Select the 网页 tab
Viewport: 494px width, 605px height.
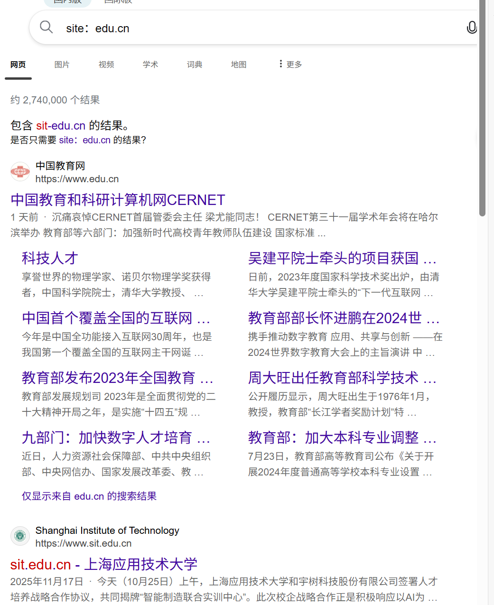pos(18,65)
